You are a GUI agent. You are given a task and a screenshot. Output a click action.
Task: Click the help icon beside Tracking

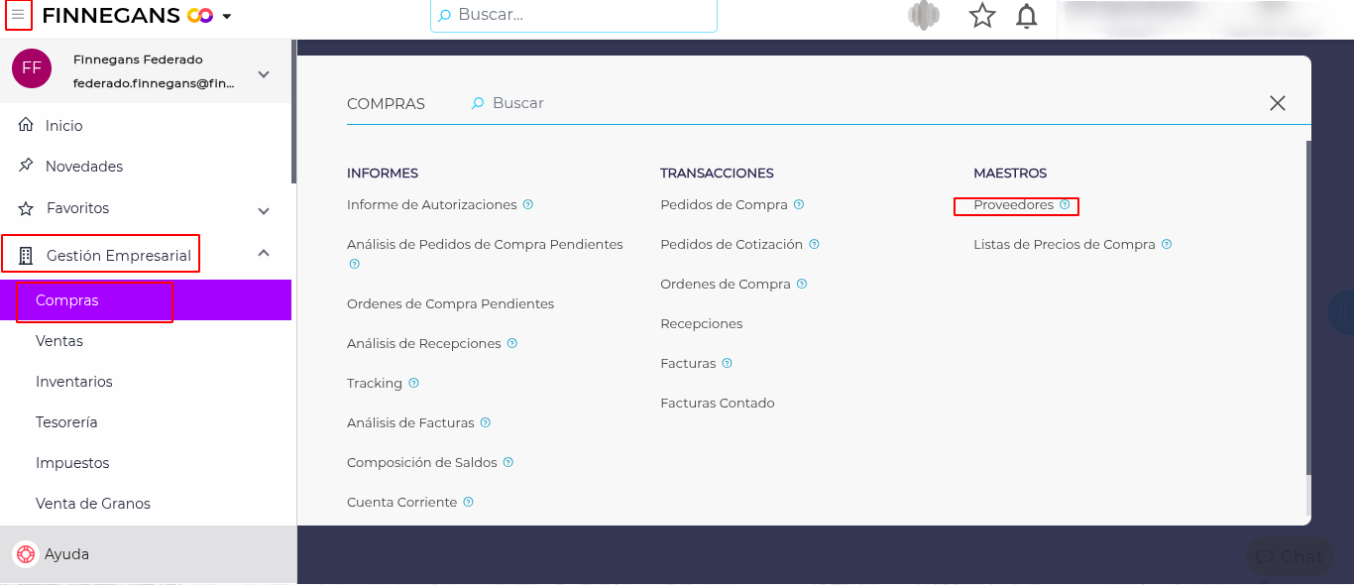pos(413,384)
